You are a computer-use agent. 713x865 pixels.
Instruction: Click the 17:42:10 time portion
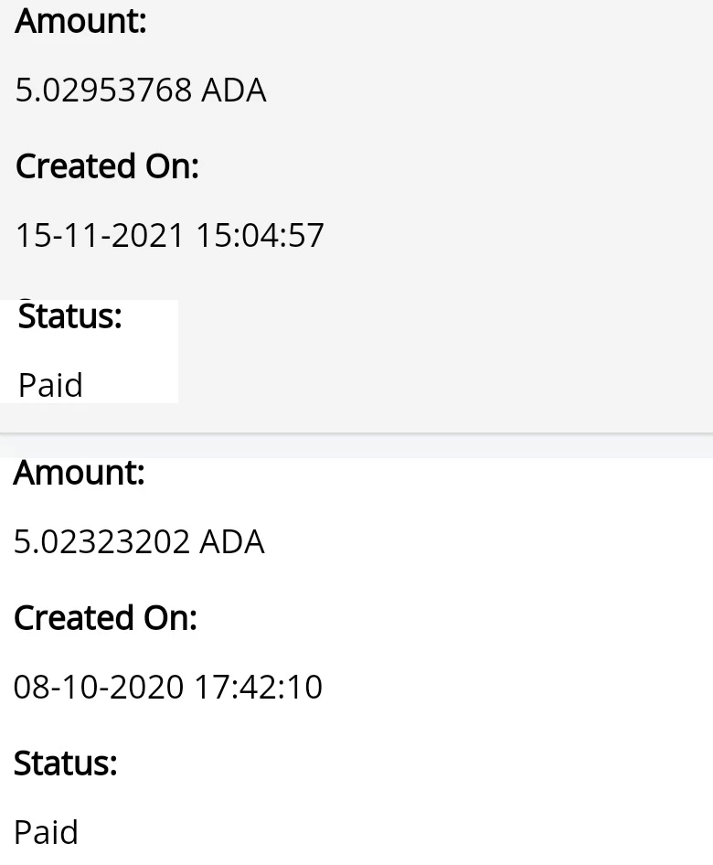click(x=259, y=687)
